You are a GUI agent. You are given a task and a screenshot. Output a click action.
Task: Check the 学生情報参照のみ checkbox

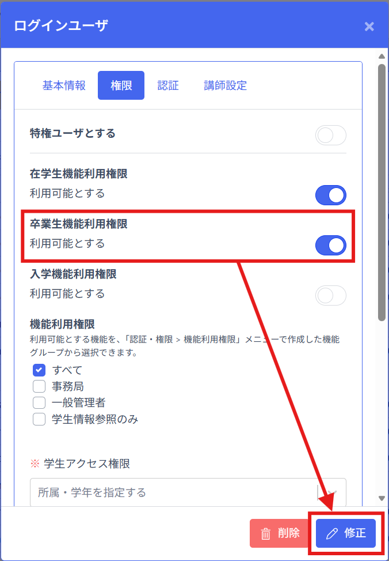(39, 419)
